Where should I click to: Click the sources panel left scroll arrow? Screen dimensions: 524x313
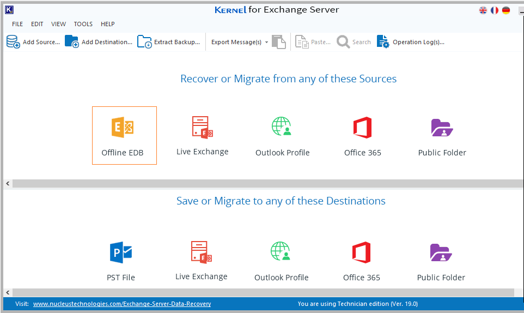click(8, 183)
